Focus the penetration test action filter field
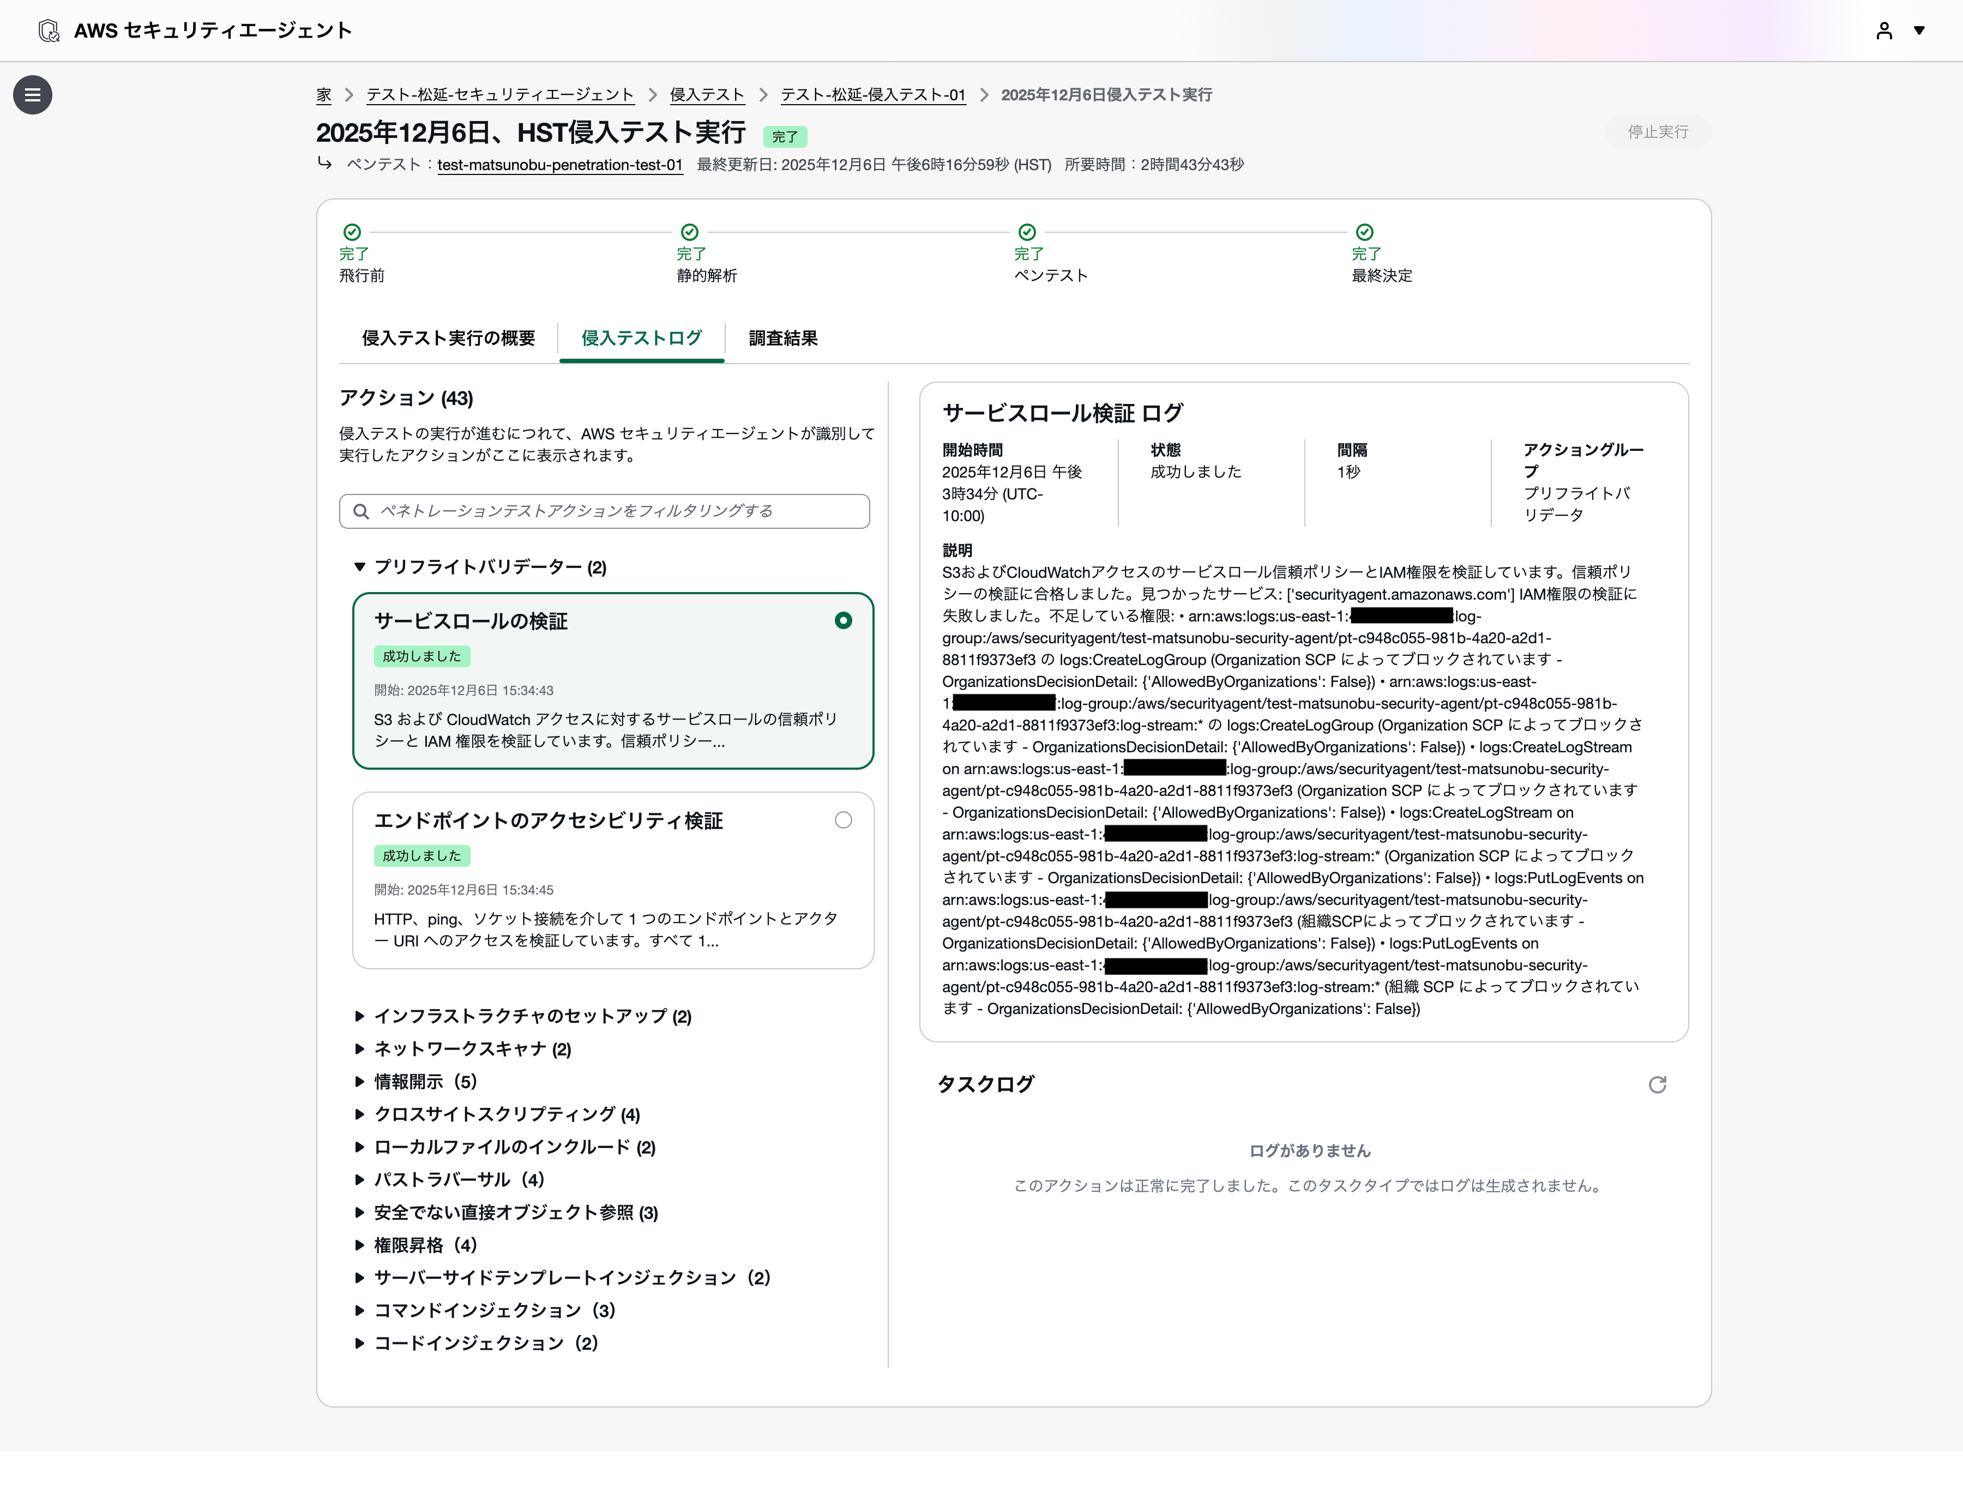Screen dimensions: 1963x1485 pyautogui.click(x=612, y=512)
